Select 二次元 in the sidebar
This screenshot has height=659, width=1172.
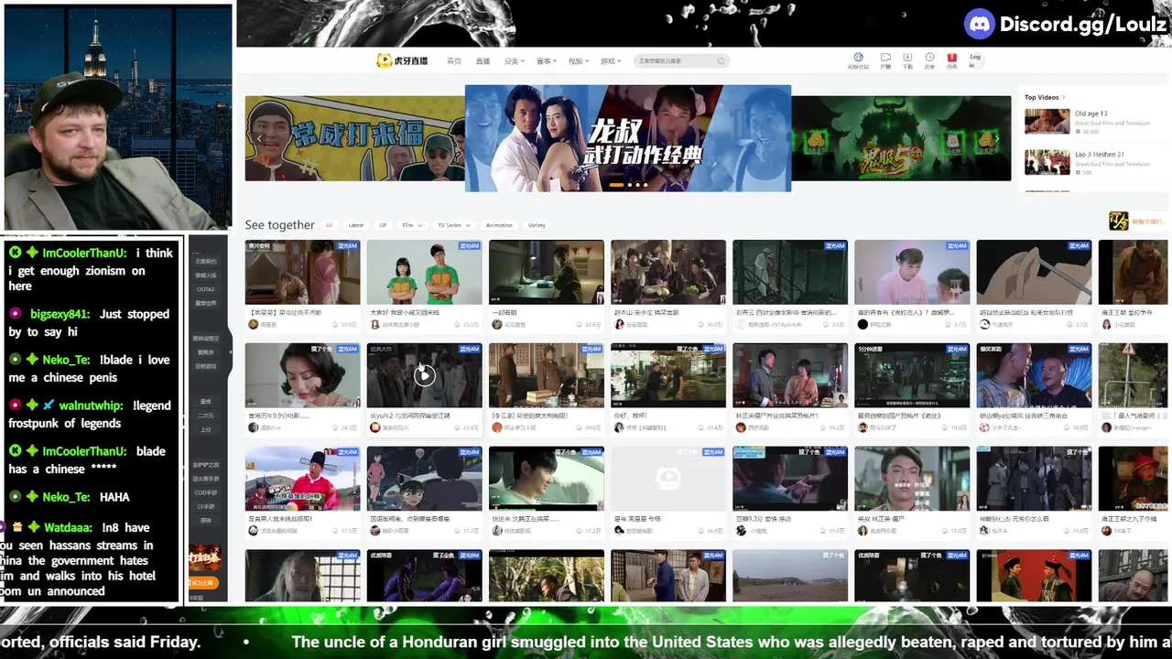(206, 416)
